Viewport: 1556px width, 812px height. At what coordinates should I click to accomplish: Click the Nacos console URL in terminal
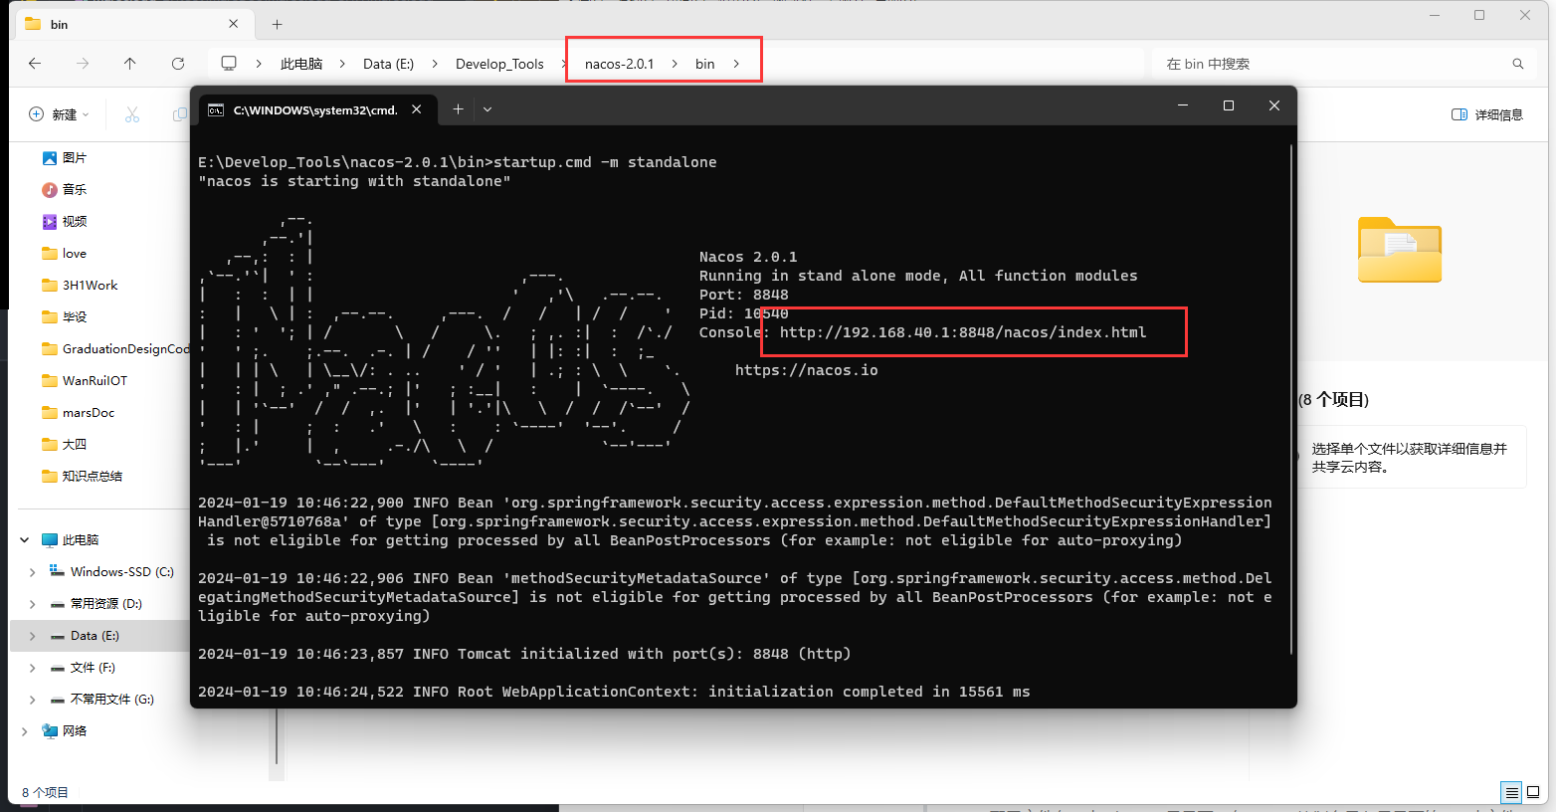pos(963,332)
